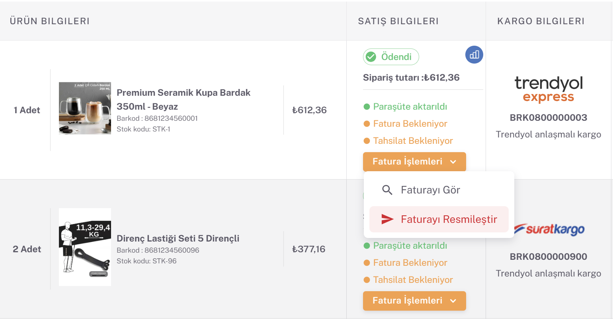Click the orange dot beside Tahsilat Bekleniyor
The width and height of the screenshot is (613, 319).
pyautogui.click(x=366, y=141)
